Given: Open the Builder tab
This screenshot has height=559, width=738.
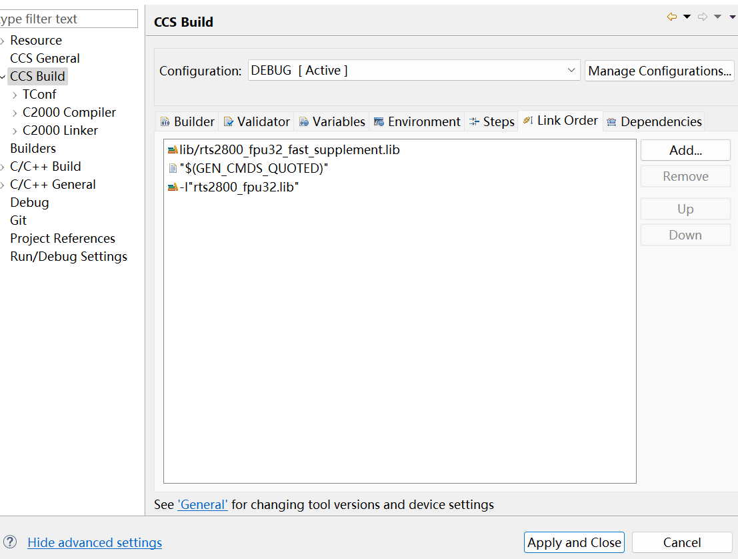Looking at the screenshot, I should click(187, 121).
